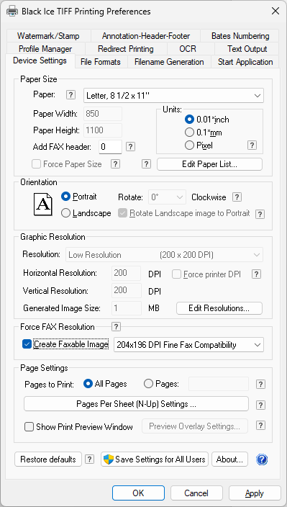287x507 pixels.
Task: Uncheck Create Faxable Image checkbox
Action: pos(27,344)
